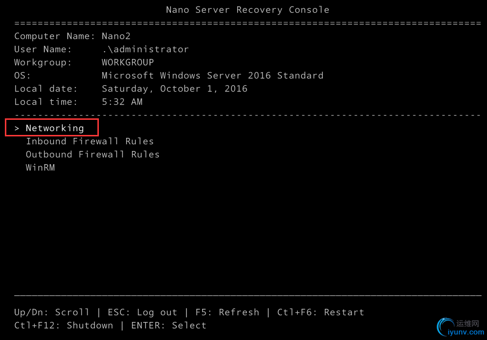Image resolution: width=487 pixels, height=340 pixels.
Task: Select the Networking menu entry
Action: [x=55, y=128]
